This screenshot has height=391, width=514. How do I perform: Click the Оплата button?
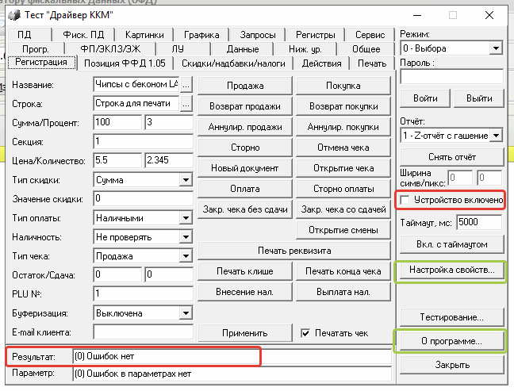click(245, 189)
